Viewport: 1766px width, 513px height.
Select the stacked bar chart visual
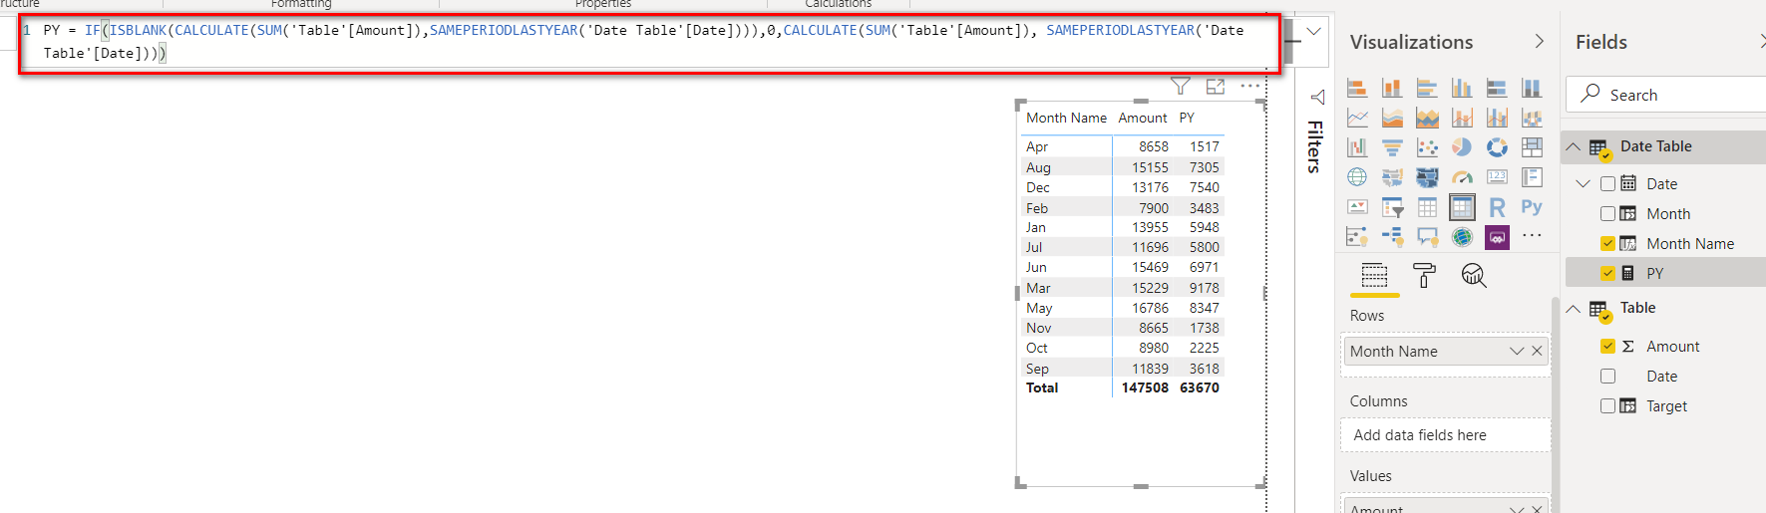pyautogui.click(x=1357, y=89)
